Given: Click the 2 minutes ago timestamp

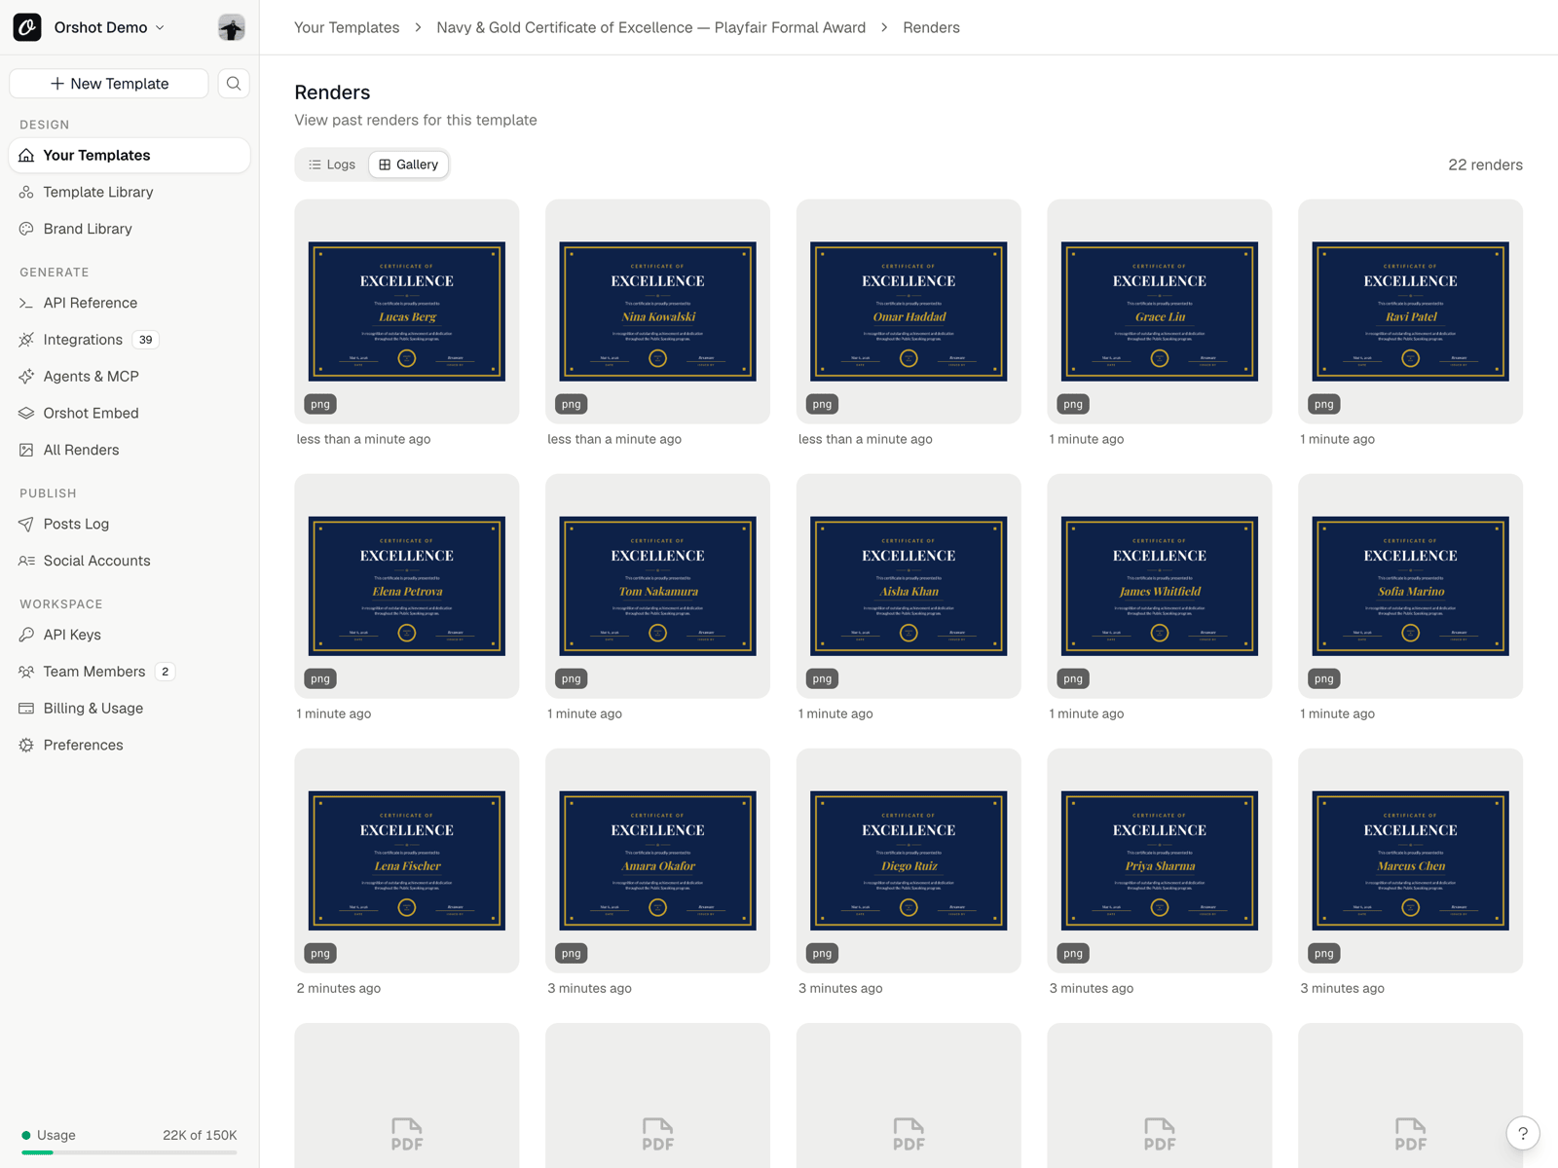Looking at the screenshot, I should click(339, 989).
